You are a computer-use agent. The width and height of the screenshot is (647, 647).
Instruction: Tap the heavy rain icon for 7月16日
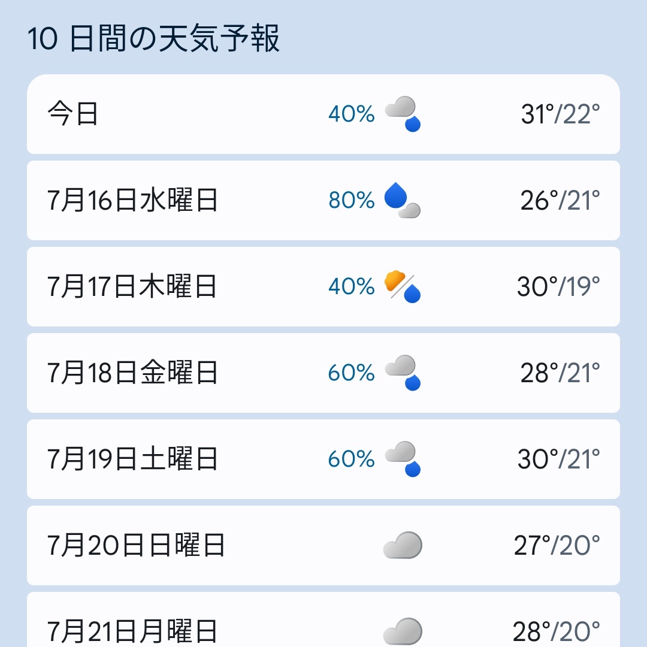(x=403, y=200)
